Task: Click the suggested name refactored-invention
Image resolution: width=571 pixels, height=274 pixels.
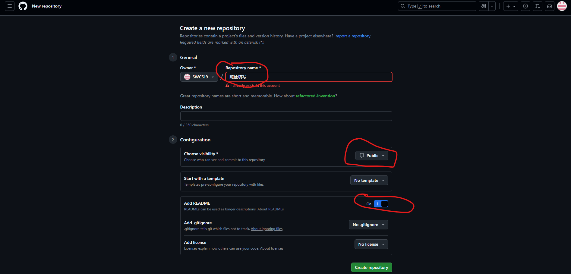Action: (x=315, y=96)
